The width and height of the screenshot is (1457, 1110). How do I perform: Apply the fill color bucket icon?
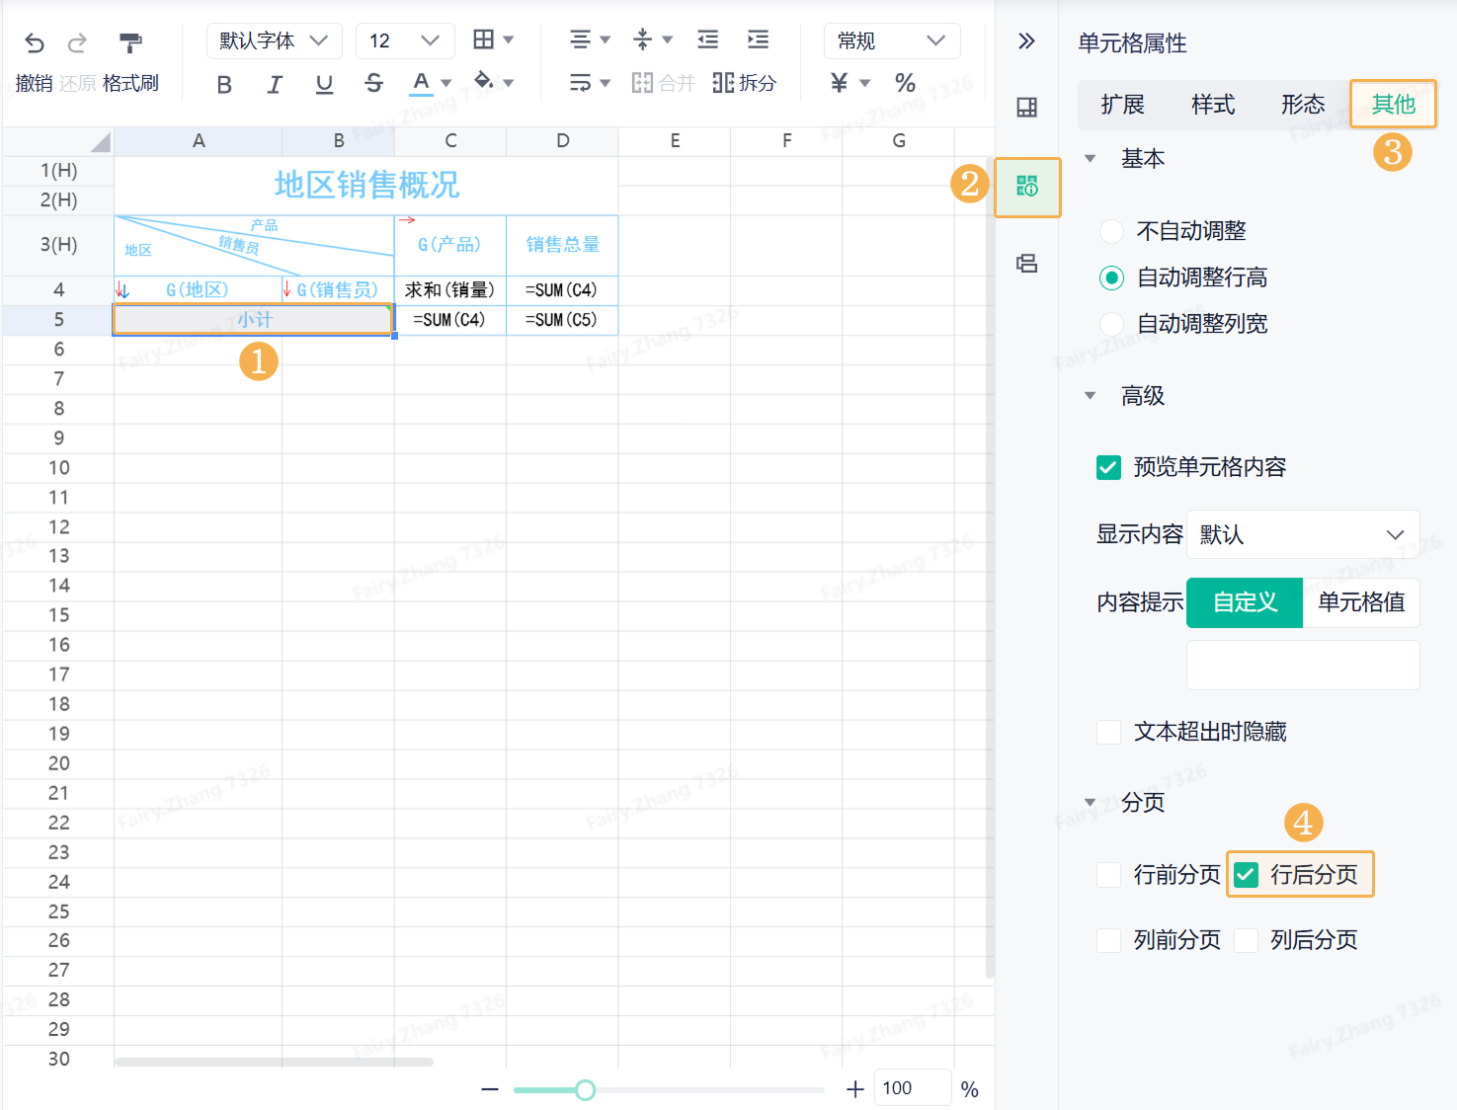click(x=483, y=81)
